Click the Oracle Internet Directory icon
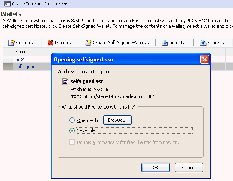The height and width of the screenshot is (181, 233). 7,4
